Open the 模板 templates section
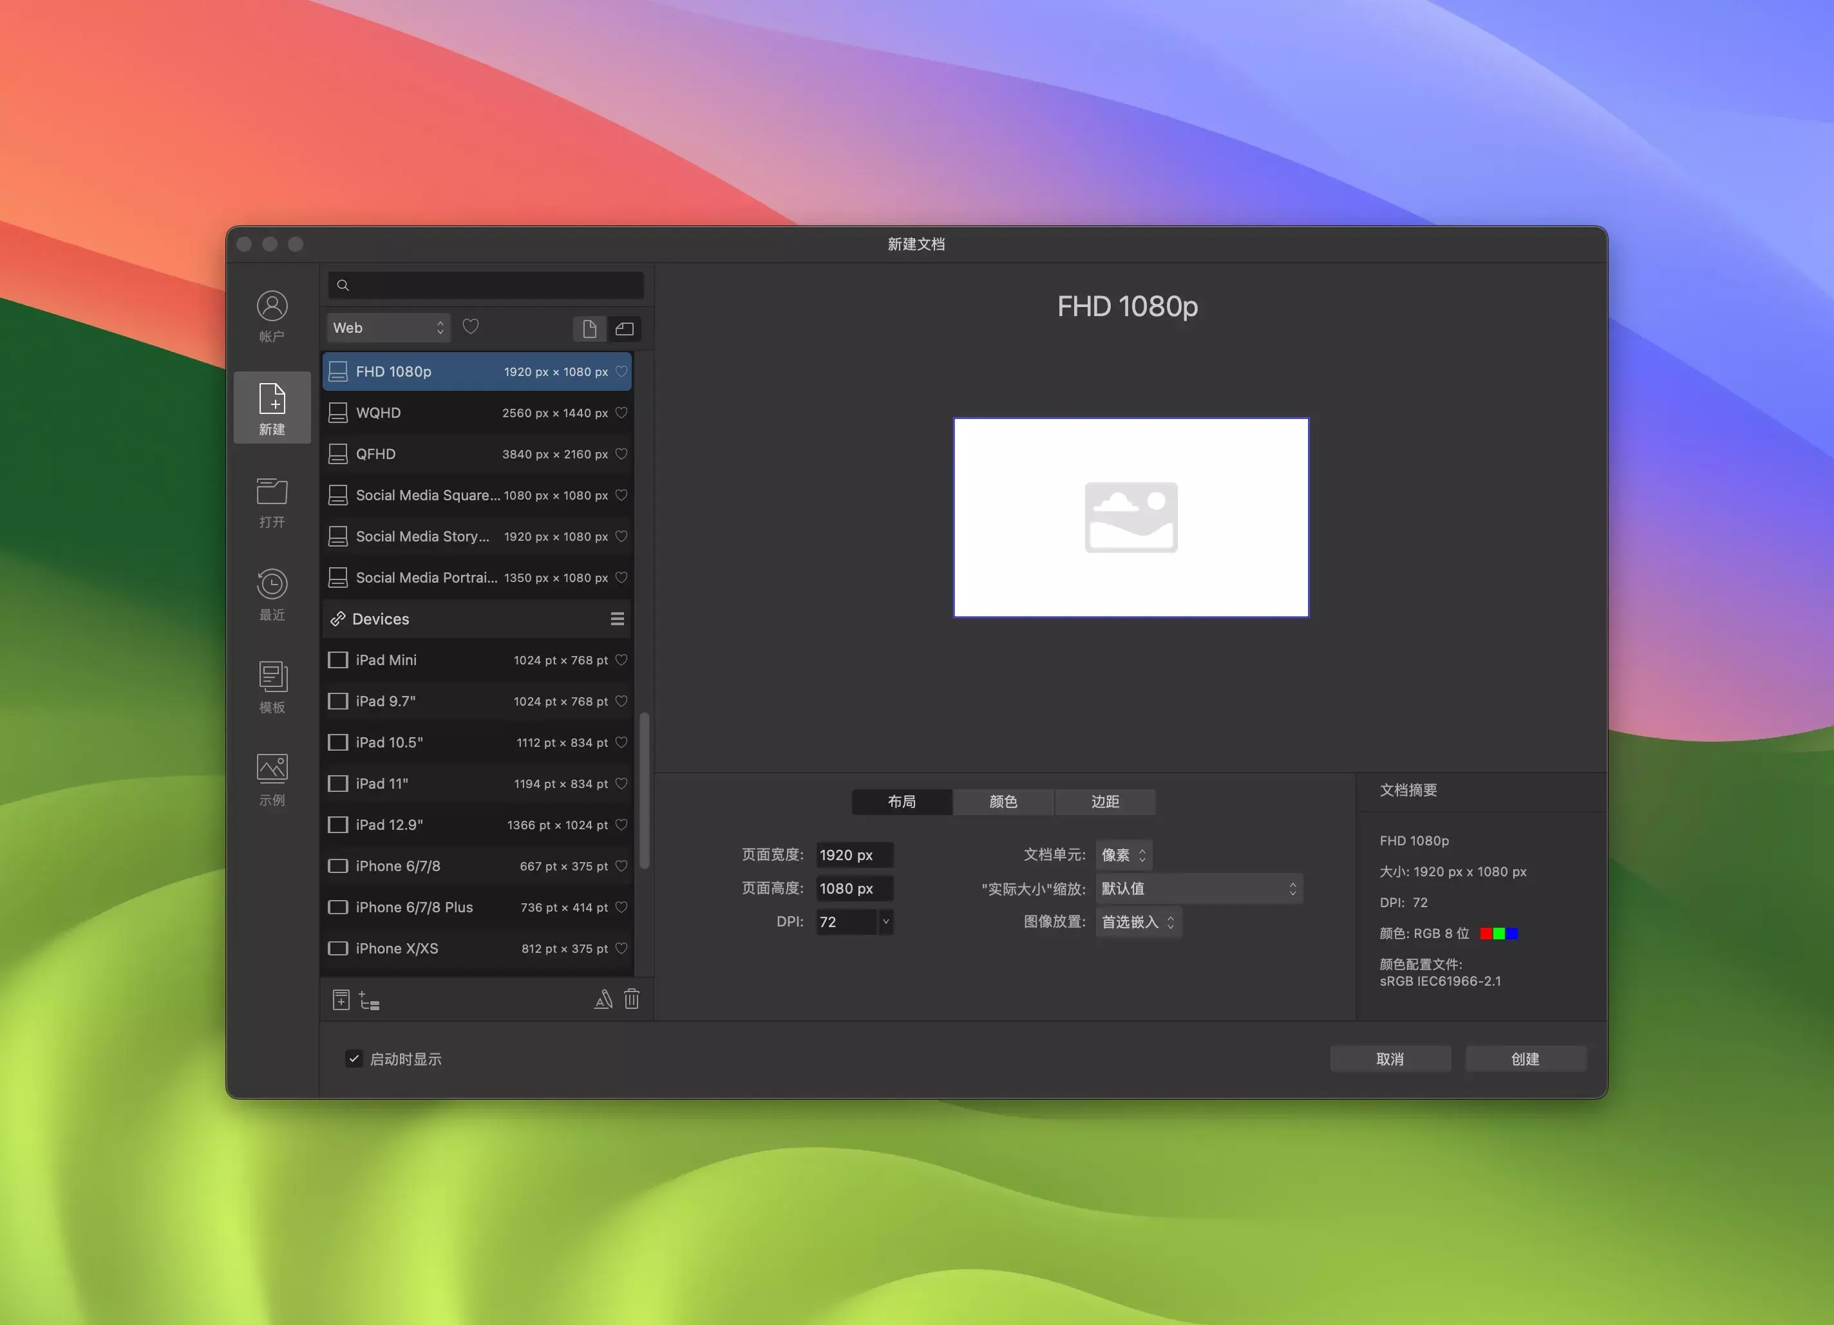Image resolution: width=1834 pixels, height=1325 pixels. click(272, 686)
